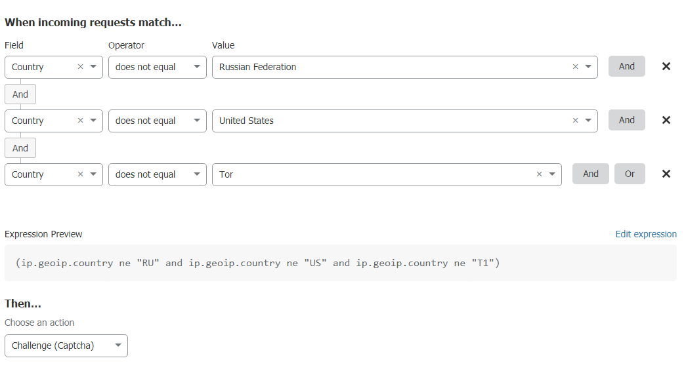This screenshot has width=686, height=373.
Task: Clear the United States value
Action: click(x=575, y=121)
